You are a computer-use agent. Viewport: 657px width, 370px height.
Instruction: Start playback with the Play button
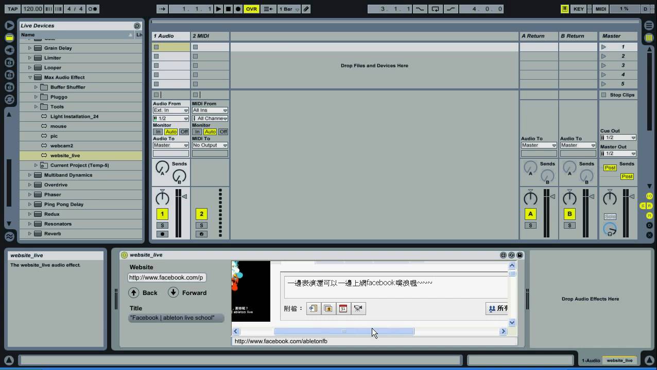218,9
